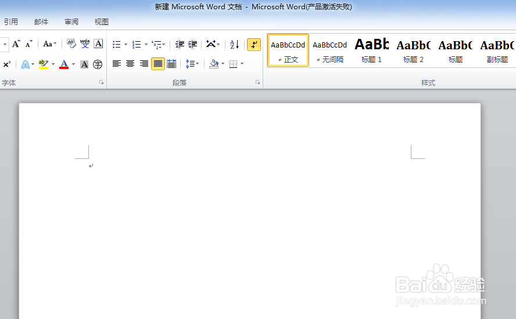This screenshot has height=319, width=516.
Task: Apply the 标题 2 style
Action: (413, 50)
